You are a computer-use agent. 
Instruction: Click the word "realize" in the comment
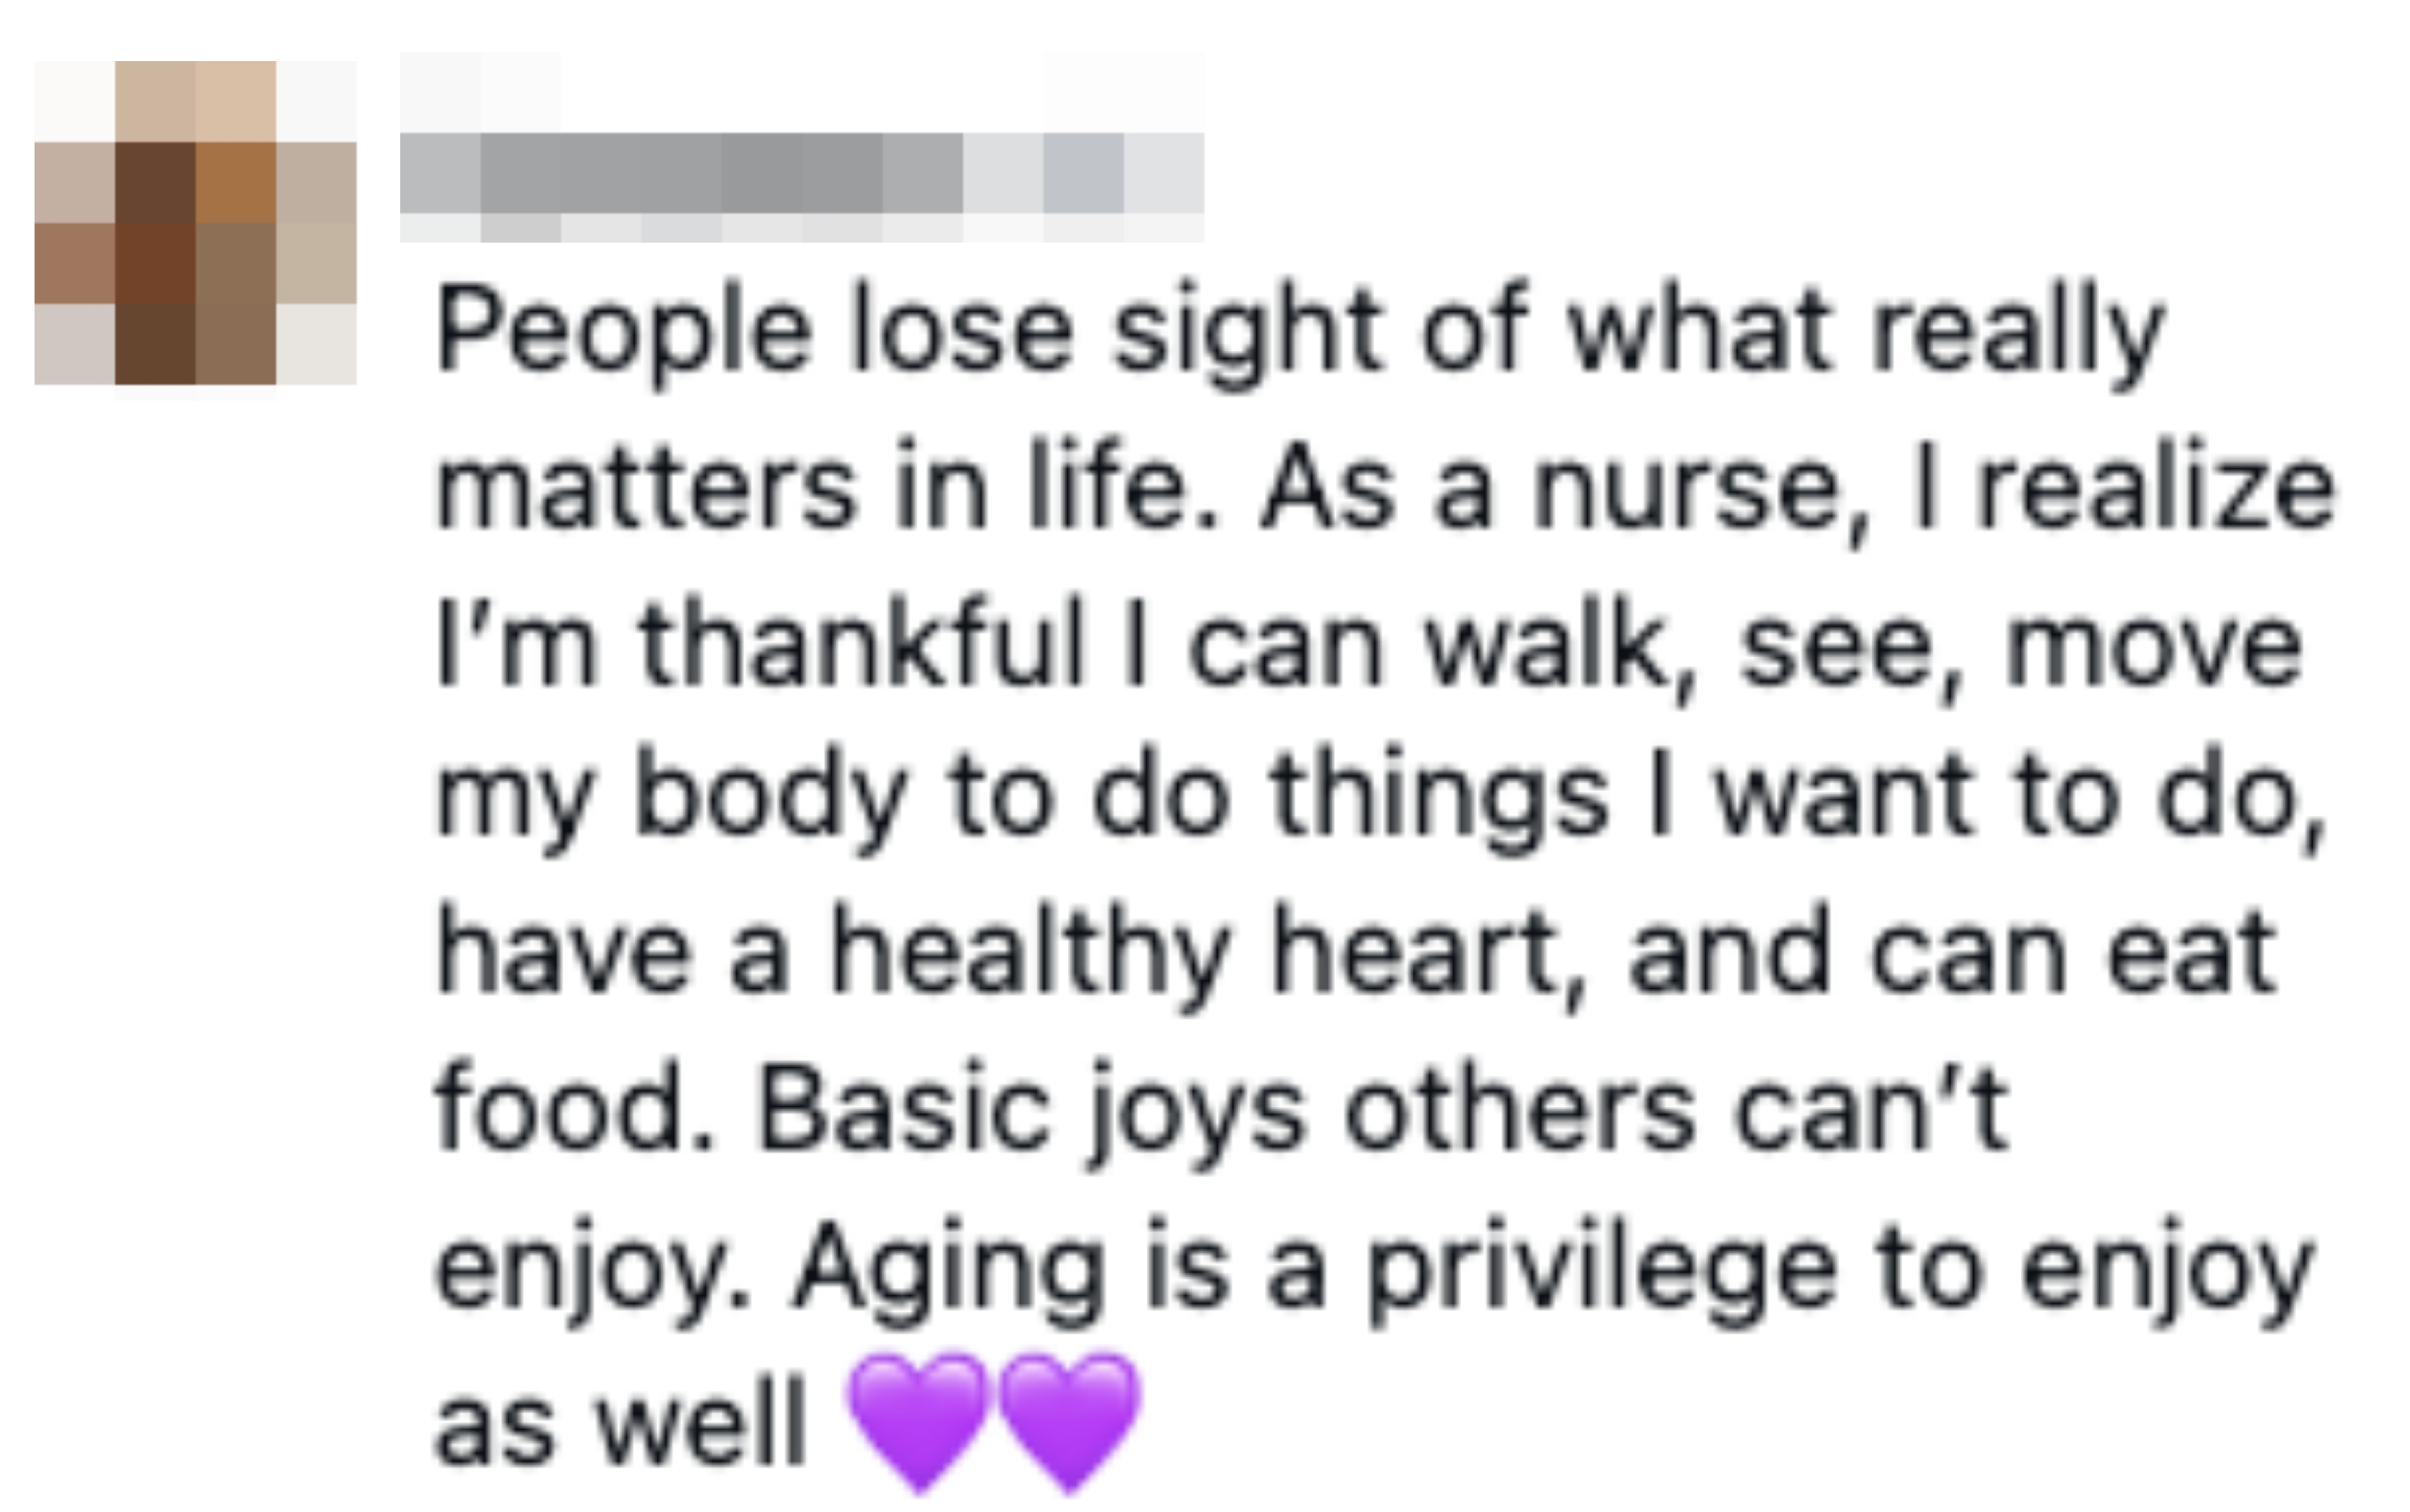click(2154, 490)
